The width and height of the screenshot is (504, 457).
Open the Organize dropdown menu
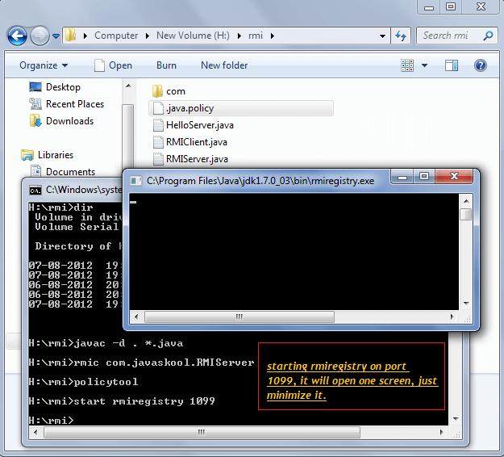[44, 65]
